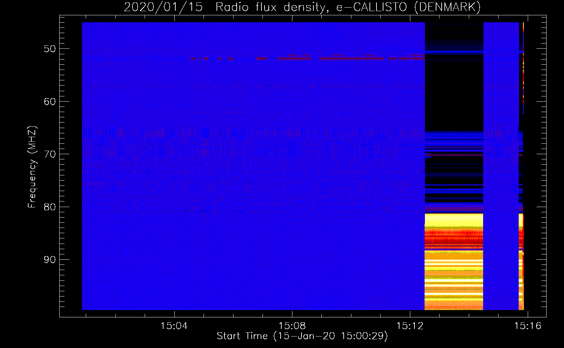Viewport: 564px width, 348px height.
Task: Click the 80 frequency tick label
Action: (x=50, y=207)
